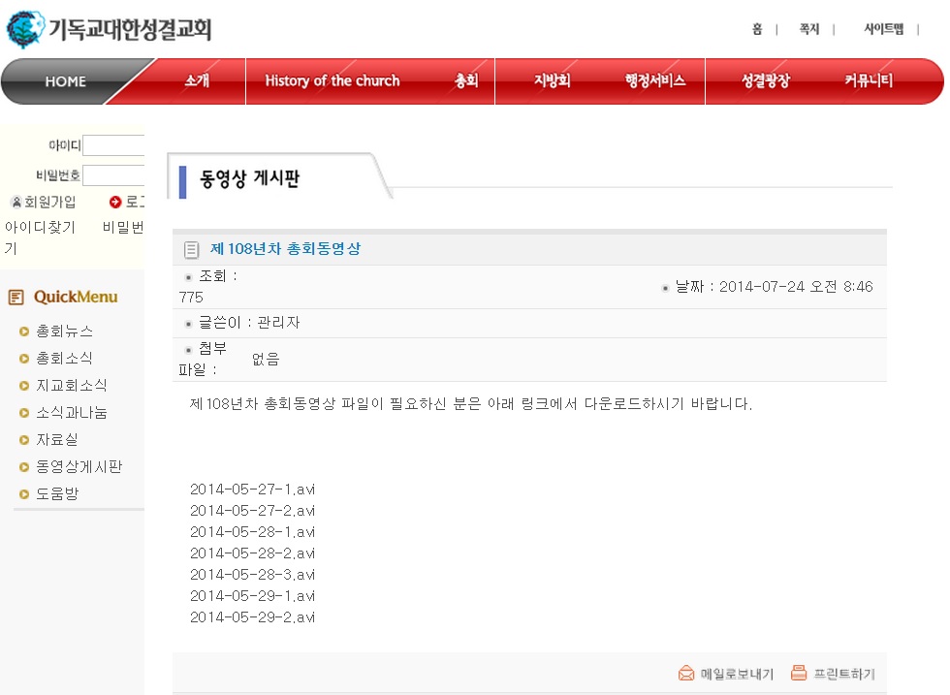Download 2014-05-28-1.avi
The image size is (950, 695).
[252, 531]
